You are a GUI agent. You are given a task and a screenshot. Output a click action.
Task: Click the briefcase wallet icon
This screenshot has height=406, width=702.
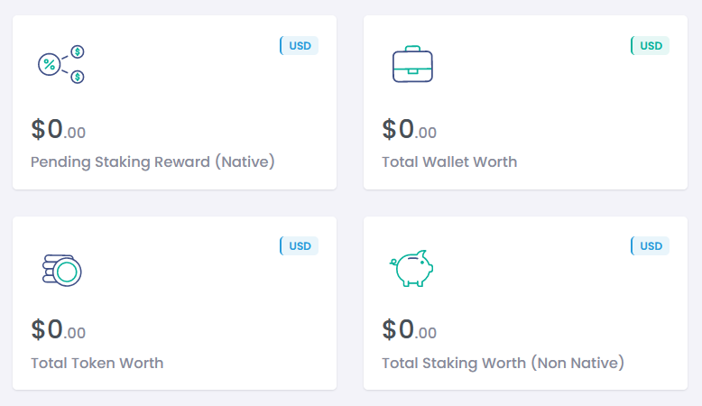(x=412, y=64)
